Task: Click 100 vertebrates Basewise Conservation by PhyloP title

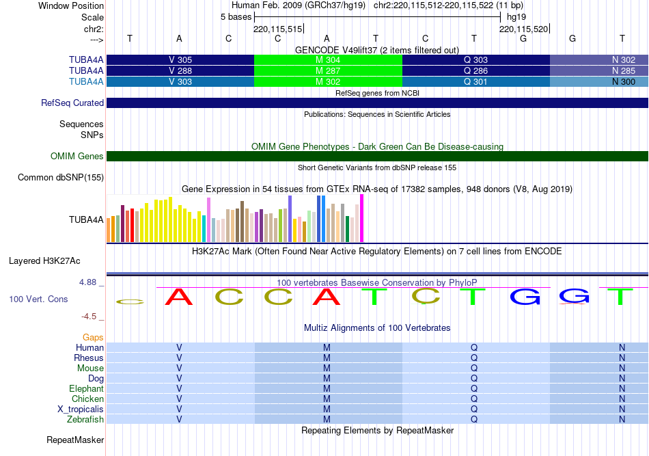Action: [x=377, y=282]
